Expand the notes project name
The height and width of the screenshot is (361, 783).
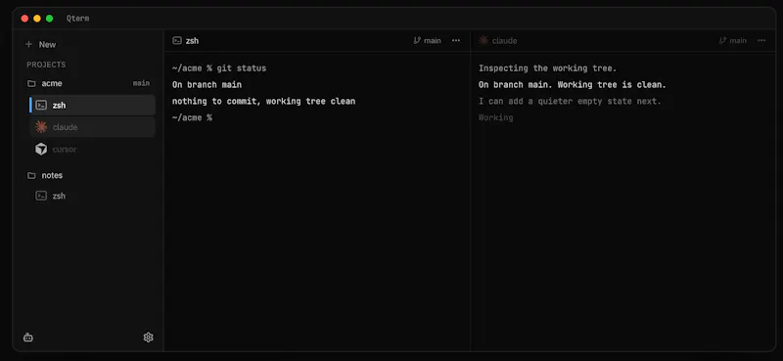(52, 175)
